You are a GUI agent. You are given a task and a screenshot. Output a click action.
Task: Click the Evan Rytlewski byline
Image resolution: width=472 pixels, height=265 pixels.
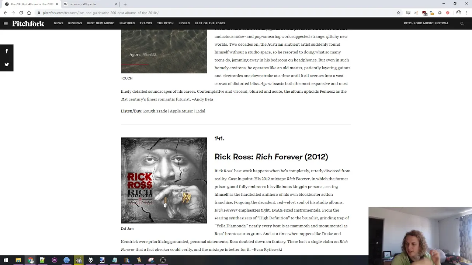click(x=268, y=250)
